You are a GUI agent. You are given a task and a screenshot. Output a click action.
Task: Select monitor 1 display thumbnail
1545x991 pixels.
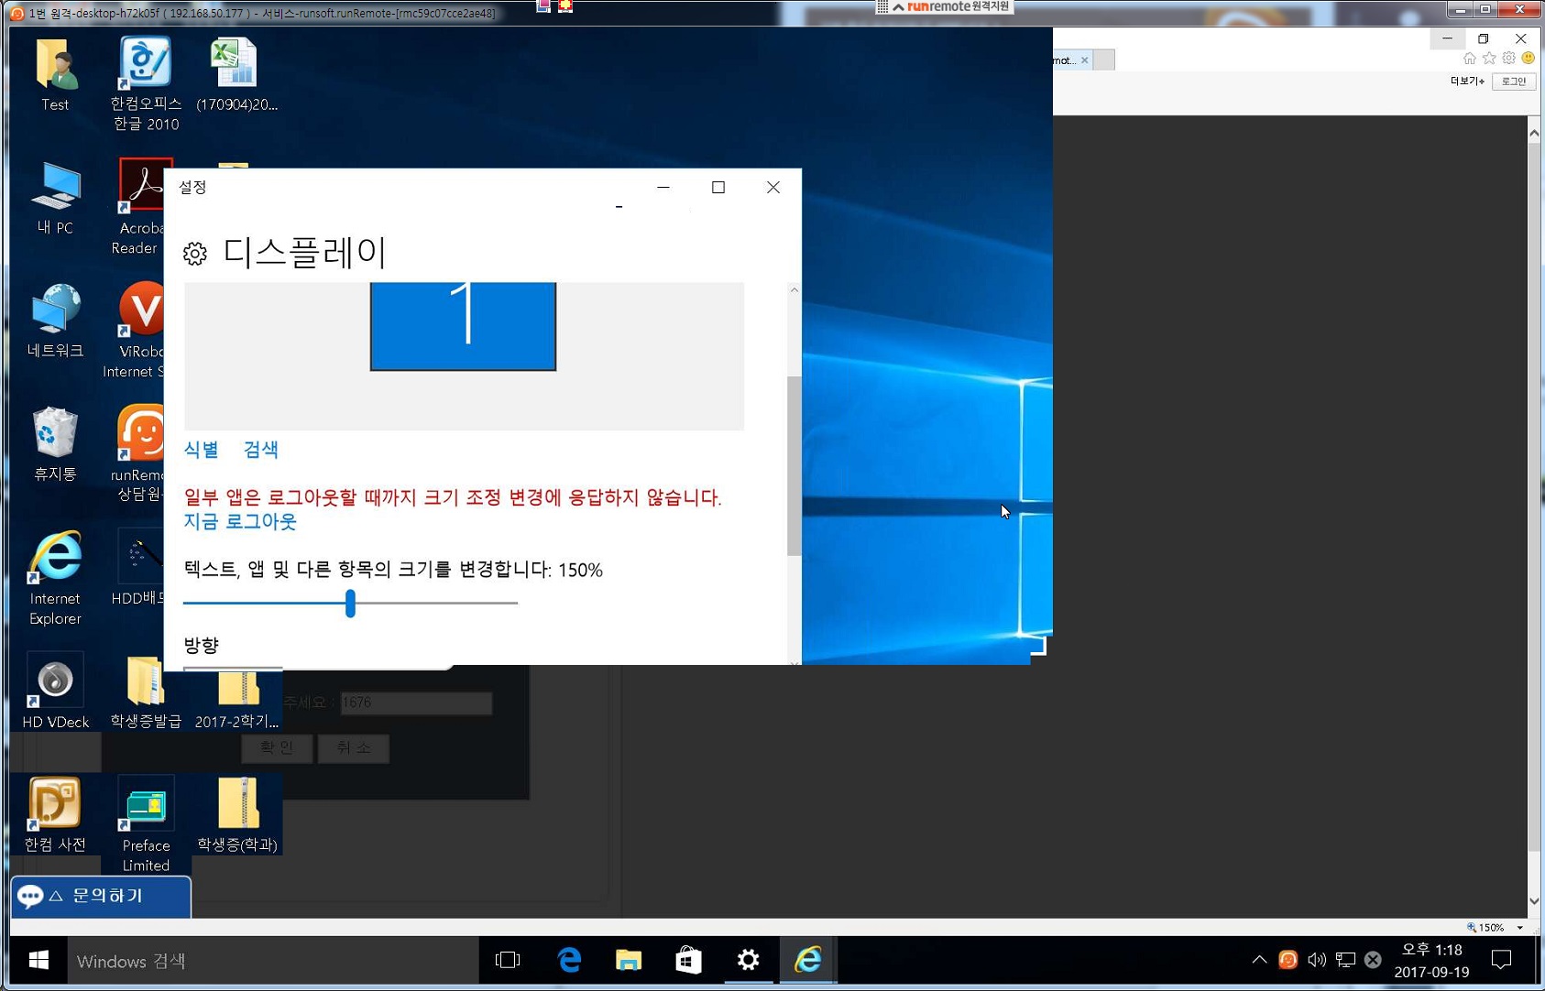[463, 325]
